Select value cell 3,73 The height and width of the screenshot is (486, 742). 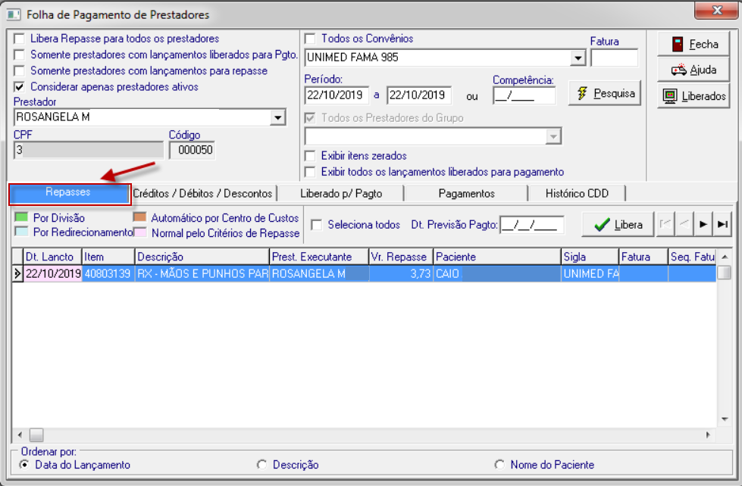point(401,274)
